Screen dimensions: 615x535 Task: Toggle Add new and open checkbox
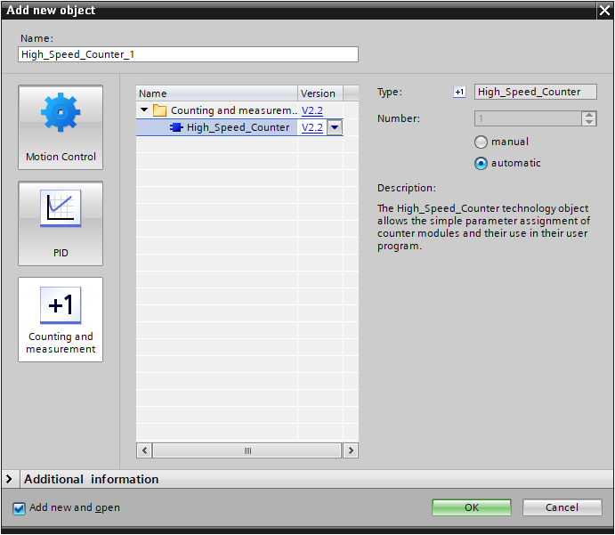point(19,508)
